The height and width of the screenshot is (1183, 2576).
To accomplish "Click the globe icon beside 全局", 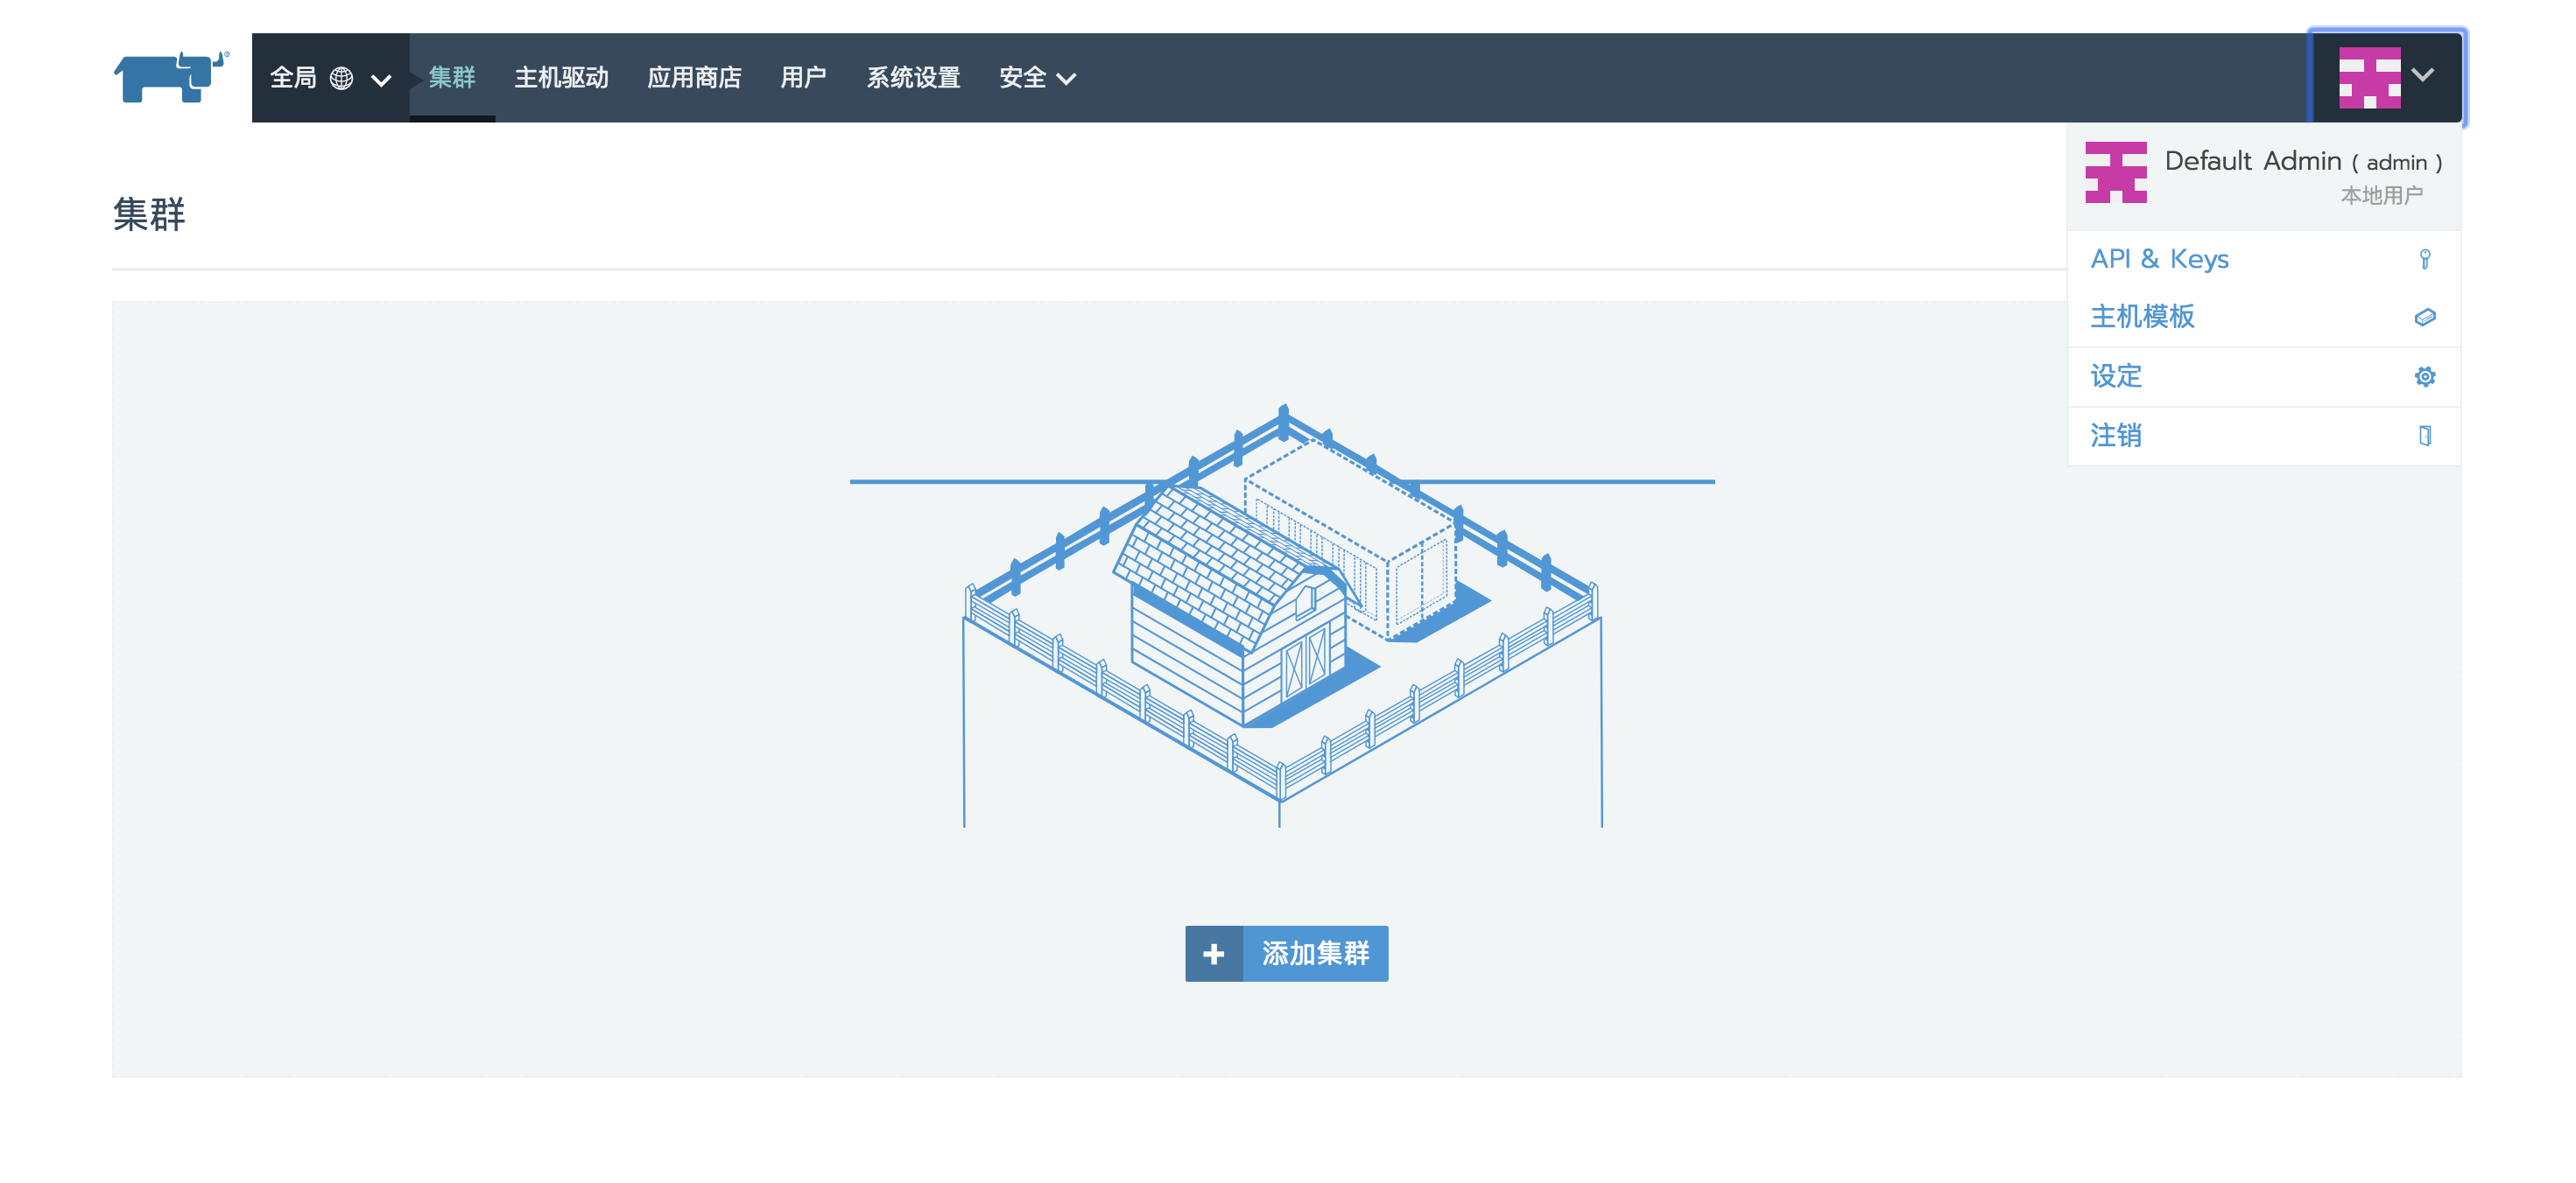I will pos(341,78).
